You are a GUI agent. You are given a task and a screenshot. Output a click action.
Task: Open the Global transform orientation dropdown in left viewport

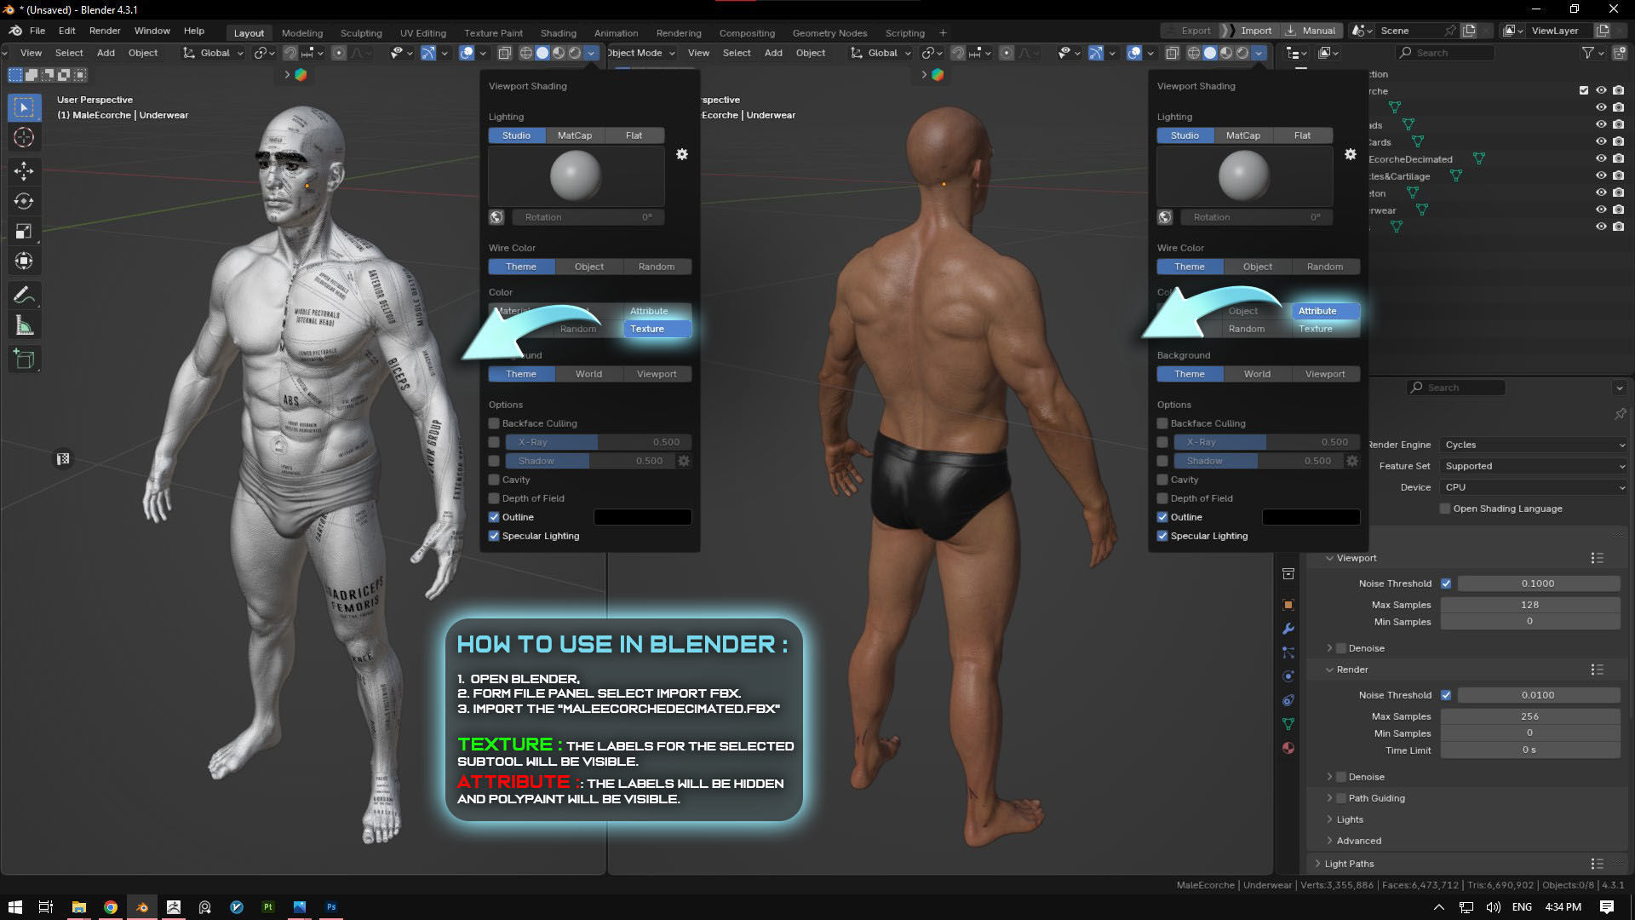[214, 53]
